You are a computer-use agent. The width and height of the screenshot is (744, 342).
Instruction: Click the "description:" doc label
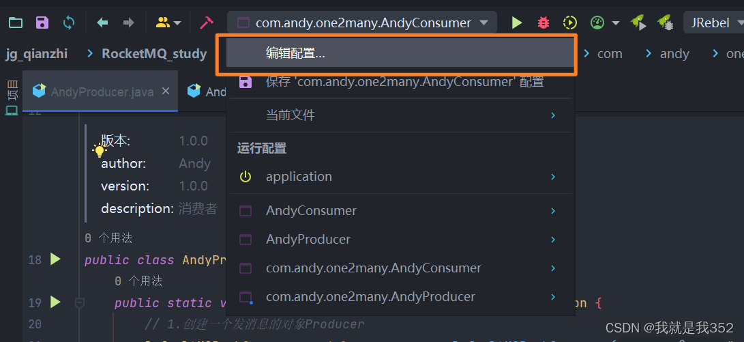(138, 208)
